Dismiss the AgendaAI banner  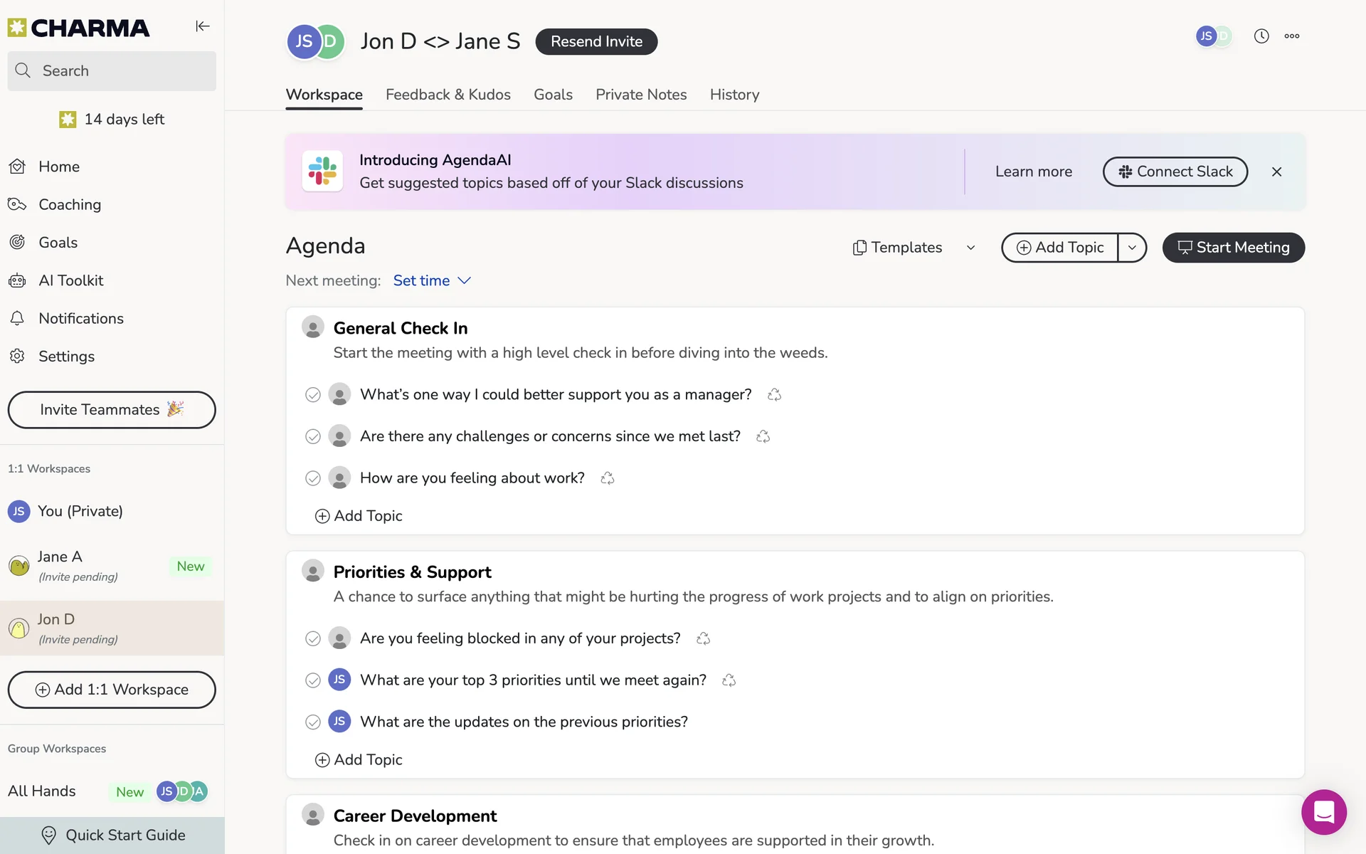[1276, 172]
